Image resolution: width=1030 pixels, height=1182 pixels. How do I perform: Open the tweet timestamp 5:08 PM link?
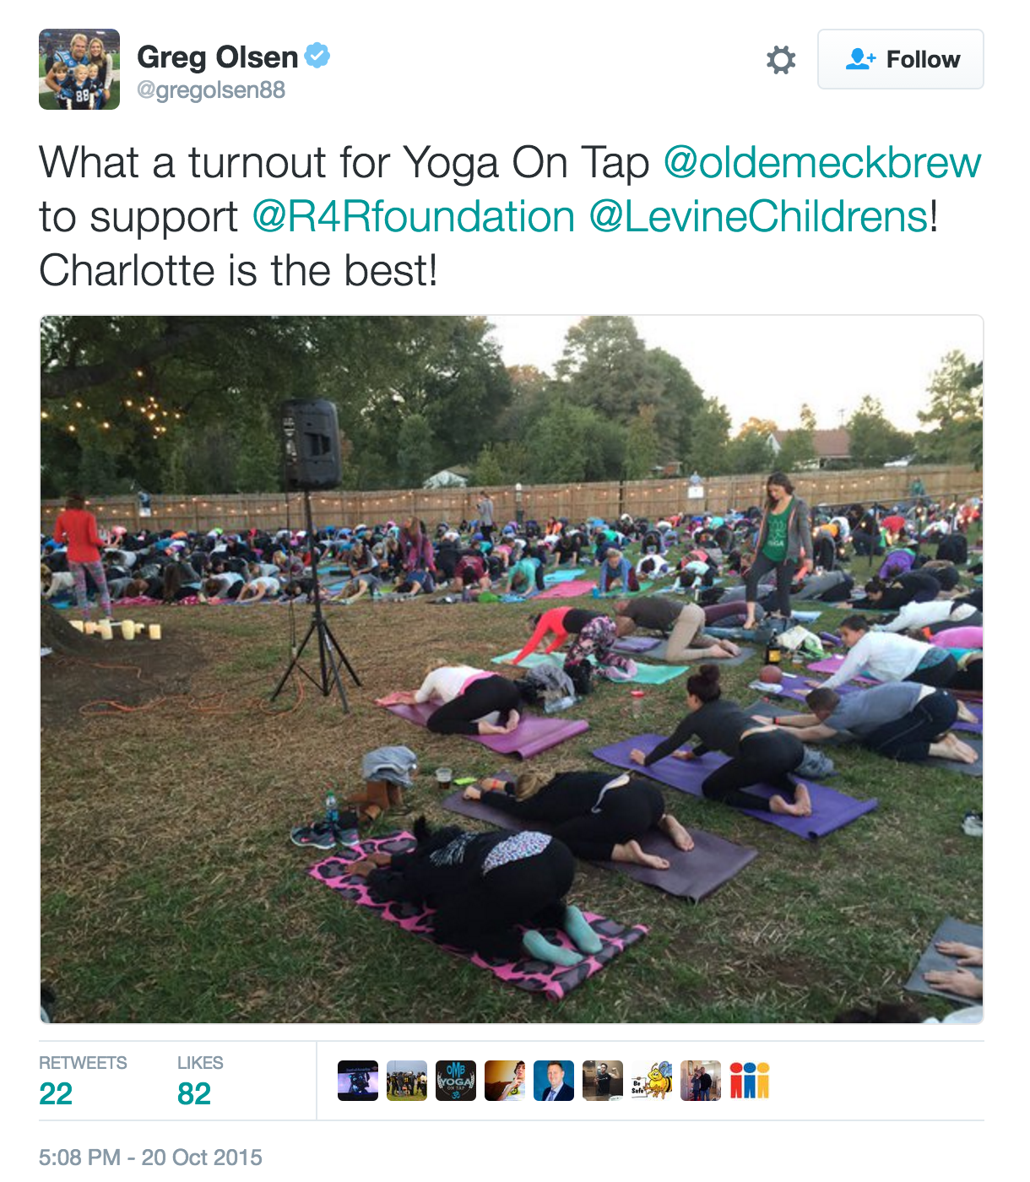click(x=150, y=1157)
